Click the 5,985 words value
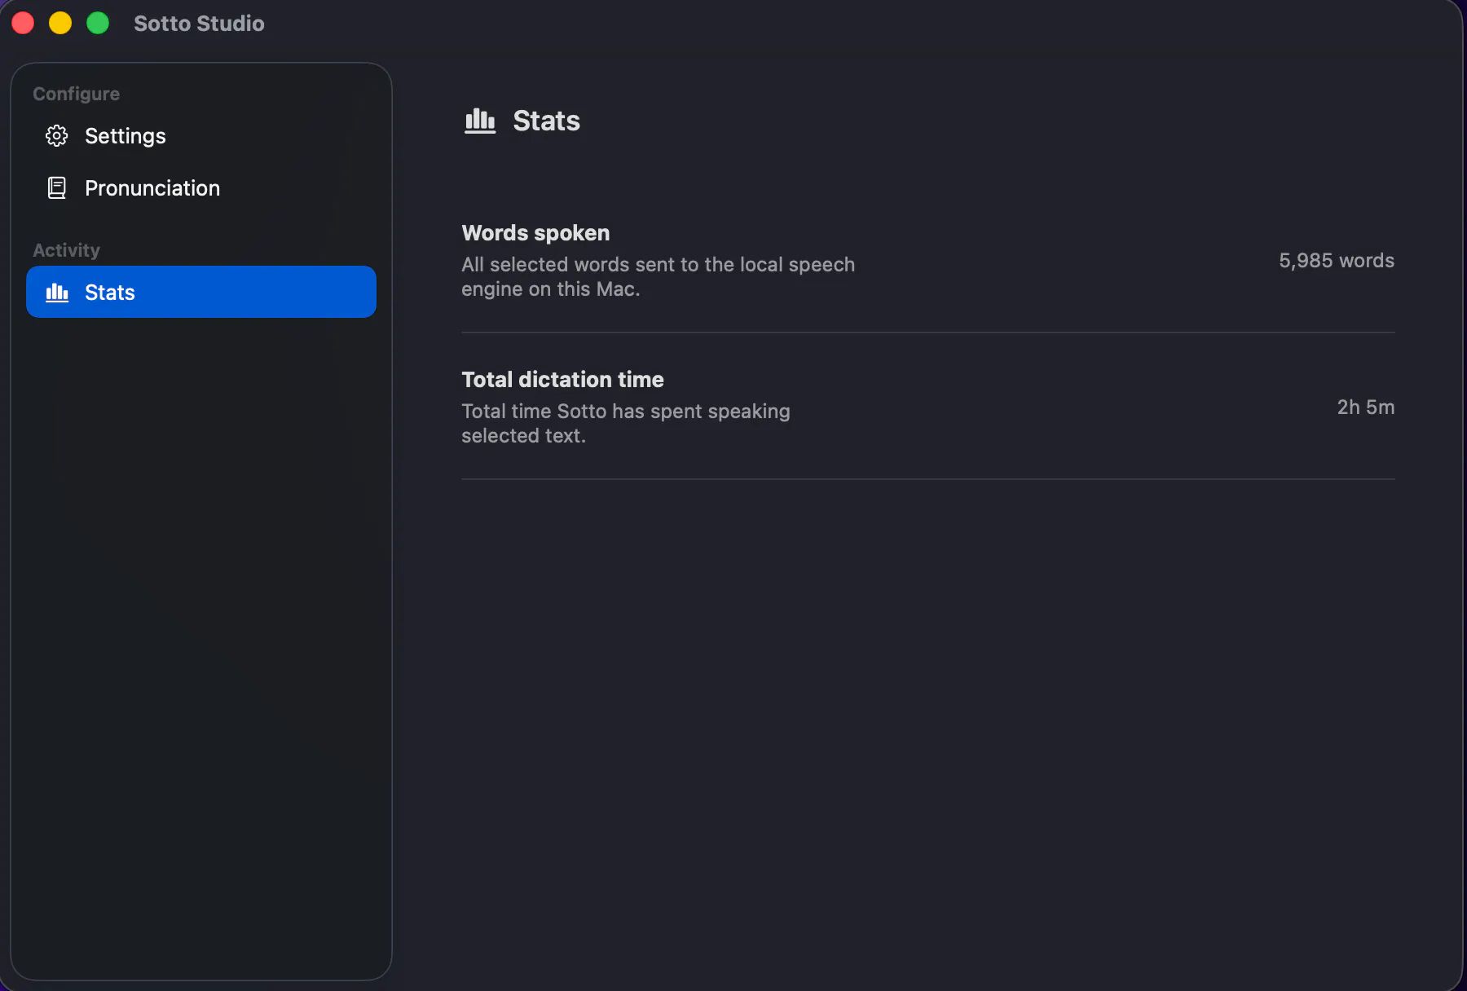The width and height of the screenshot is (1467, 991). [x=1337, y=261]
